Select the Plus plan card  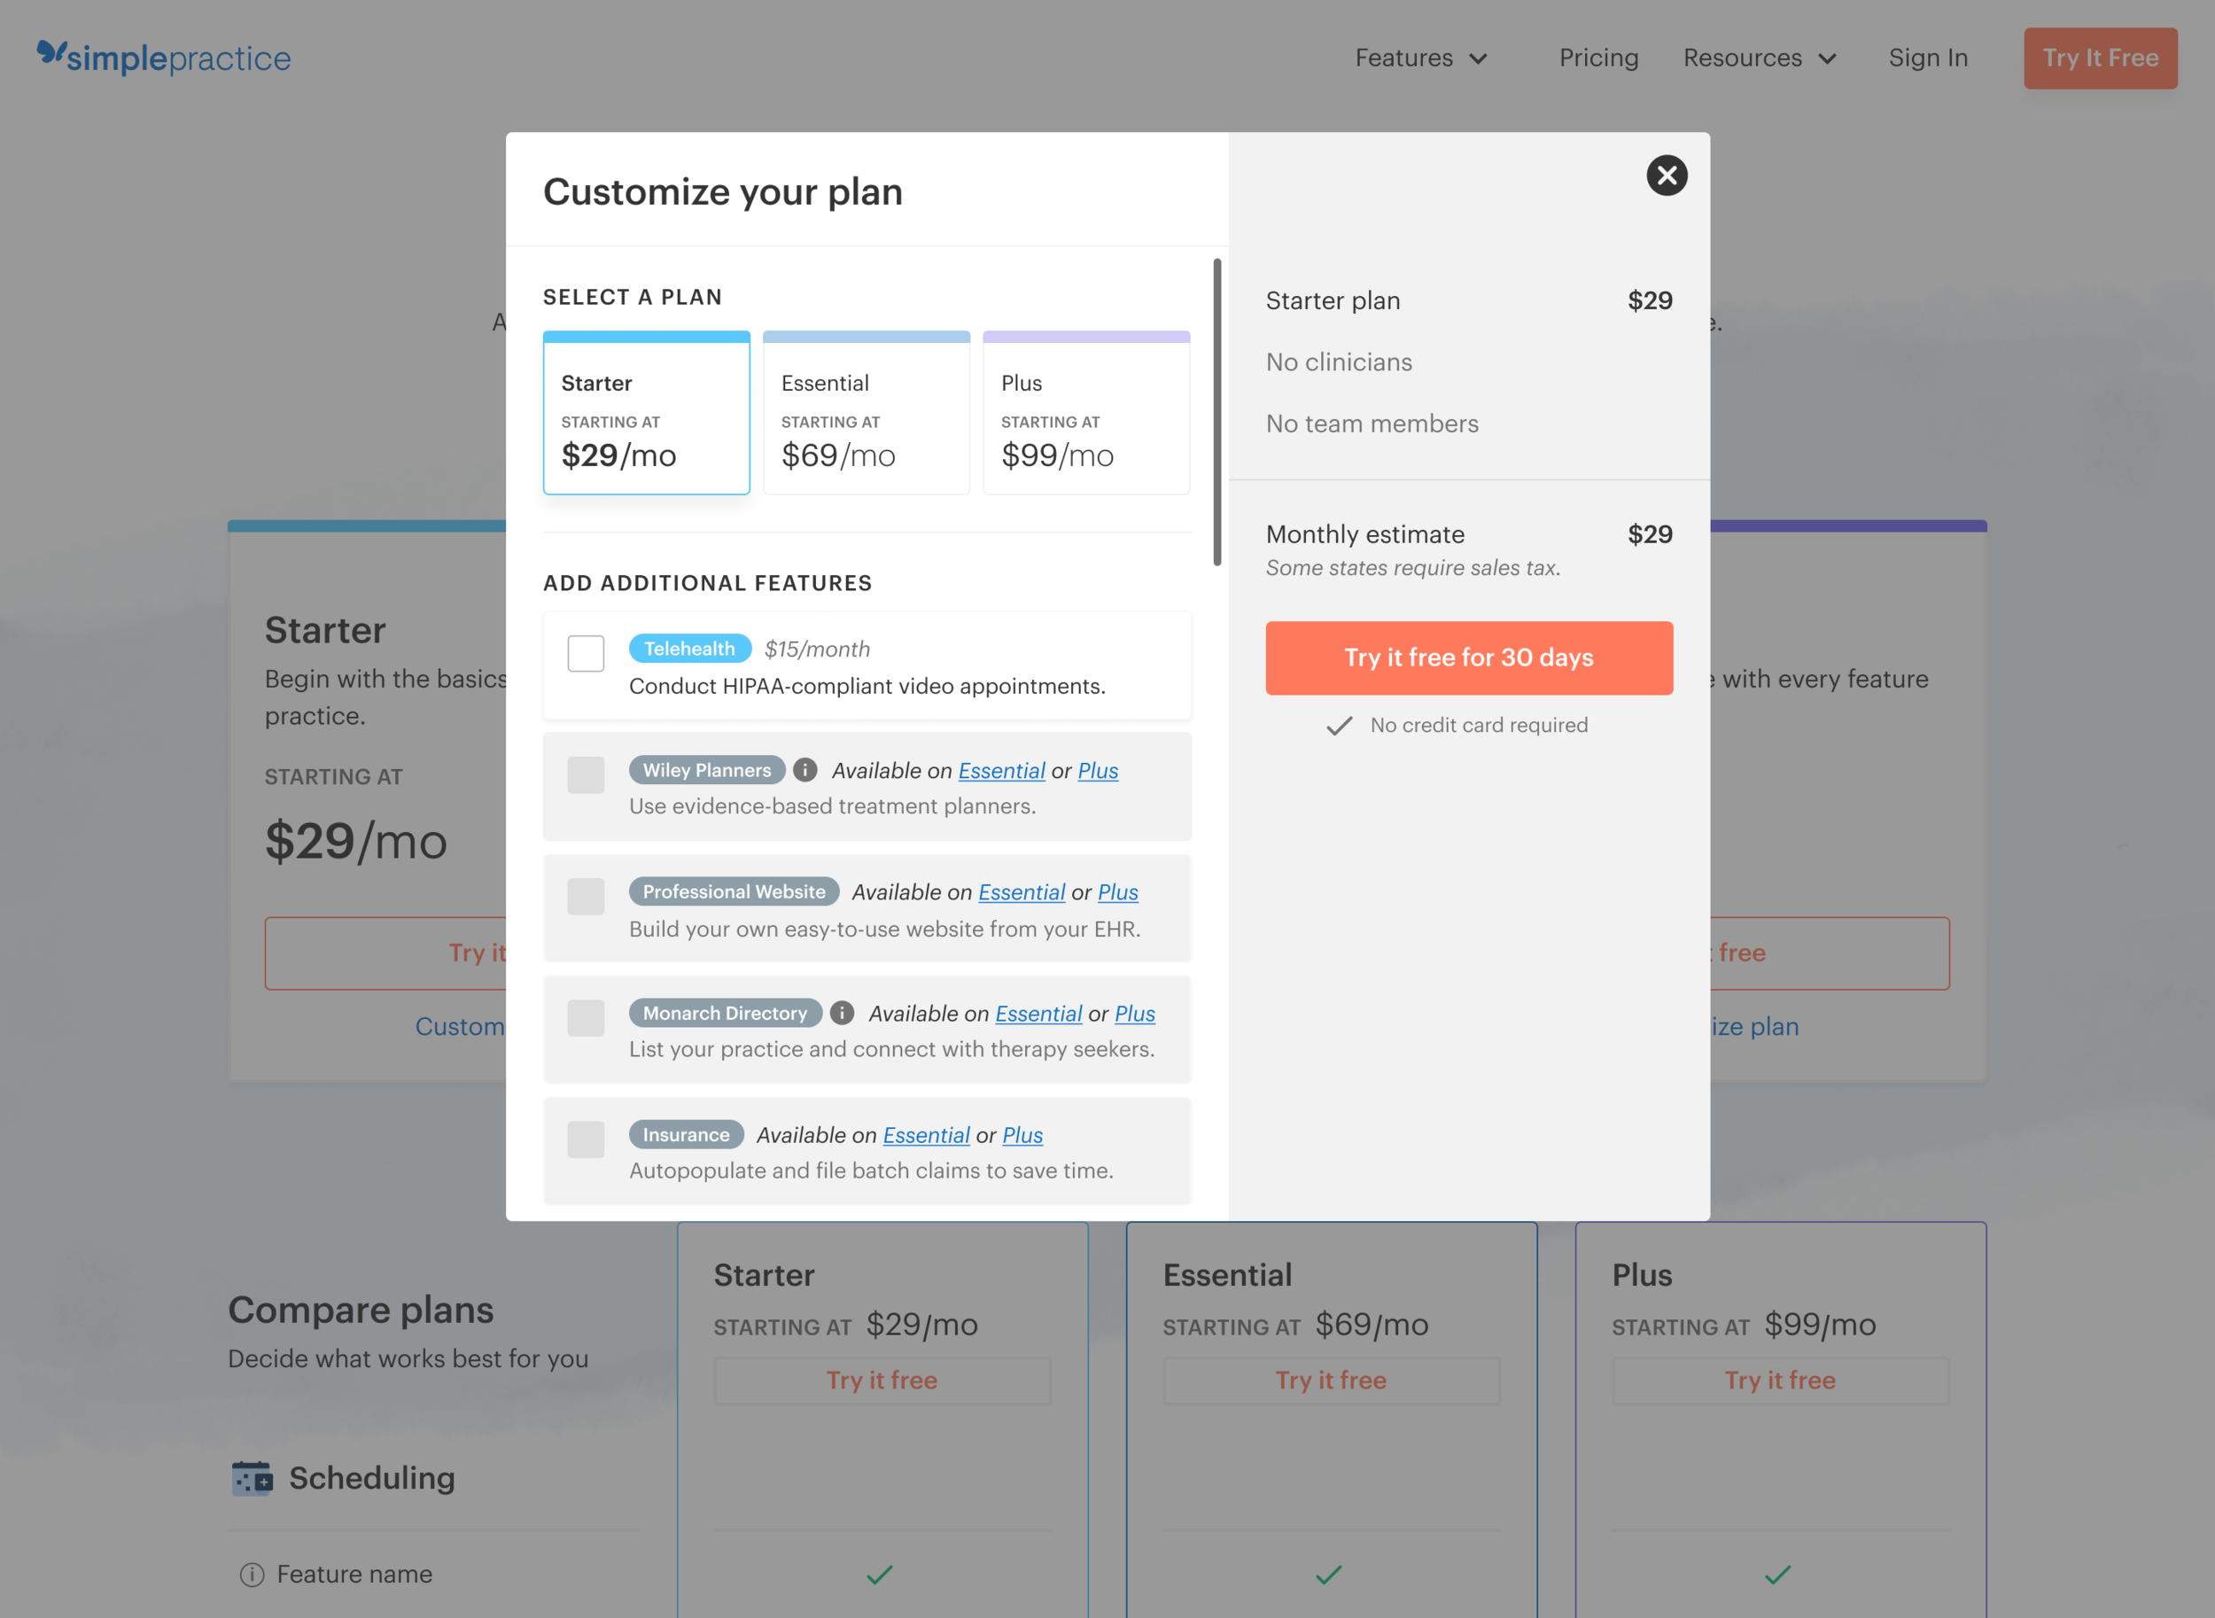pyautogui.click(x=1085, y=413)
